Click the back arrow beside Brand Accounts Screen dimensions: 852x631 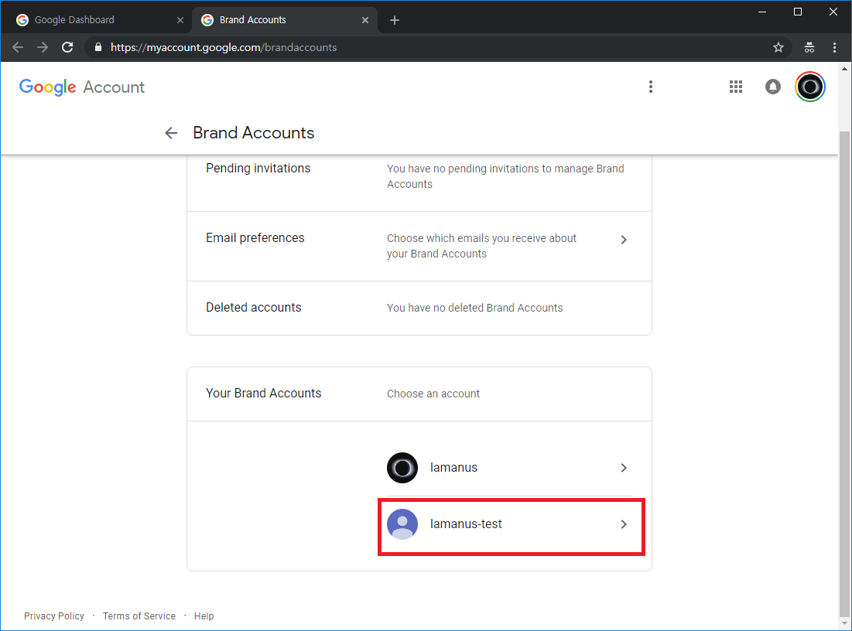pyautogui.click(x=171, y=133)
